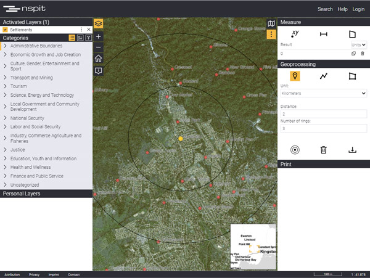Expand Transport and Mining category
370x278 pixels.
pyautogui.click(x=5, y=78)
